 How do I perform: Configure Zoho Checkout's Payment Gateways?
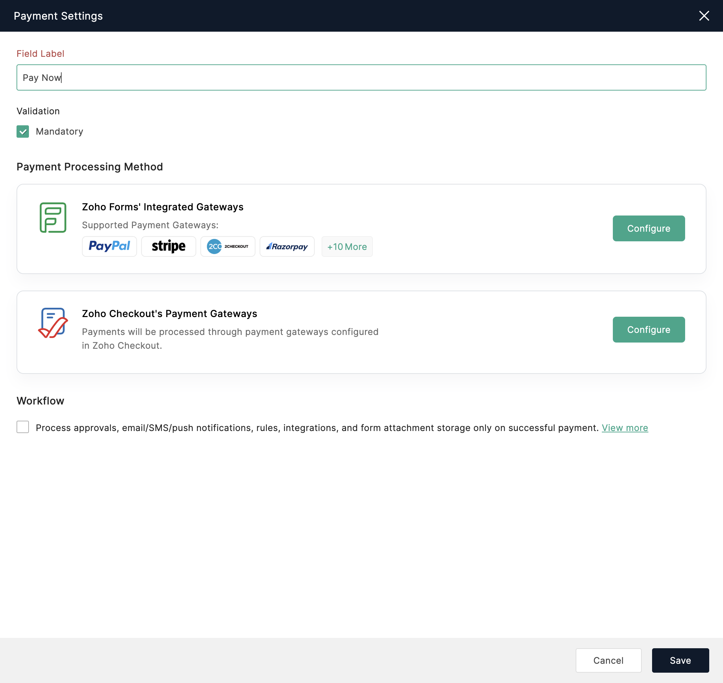648,329
